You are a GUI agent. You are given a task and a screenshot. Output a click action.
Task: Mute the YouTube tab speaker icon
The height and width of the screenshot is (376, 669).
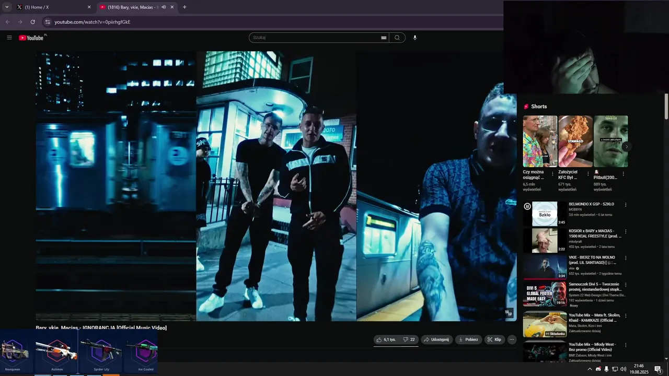point(164,7)
